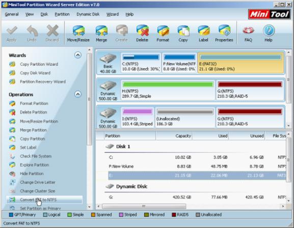
Task: Open the Help question-mark icon
Action: pyautogui.click(x=269, y=31)
